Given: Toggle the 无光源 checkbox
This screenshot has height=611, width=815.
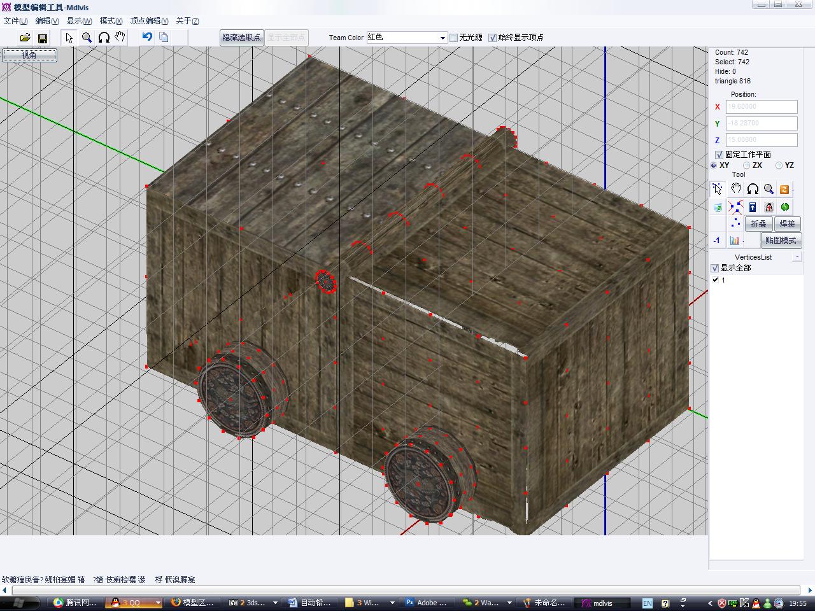Looking at the screenshot, I should (x=454, y=38).
